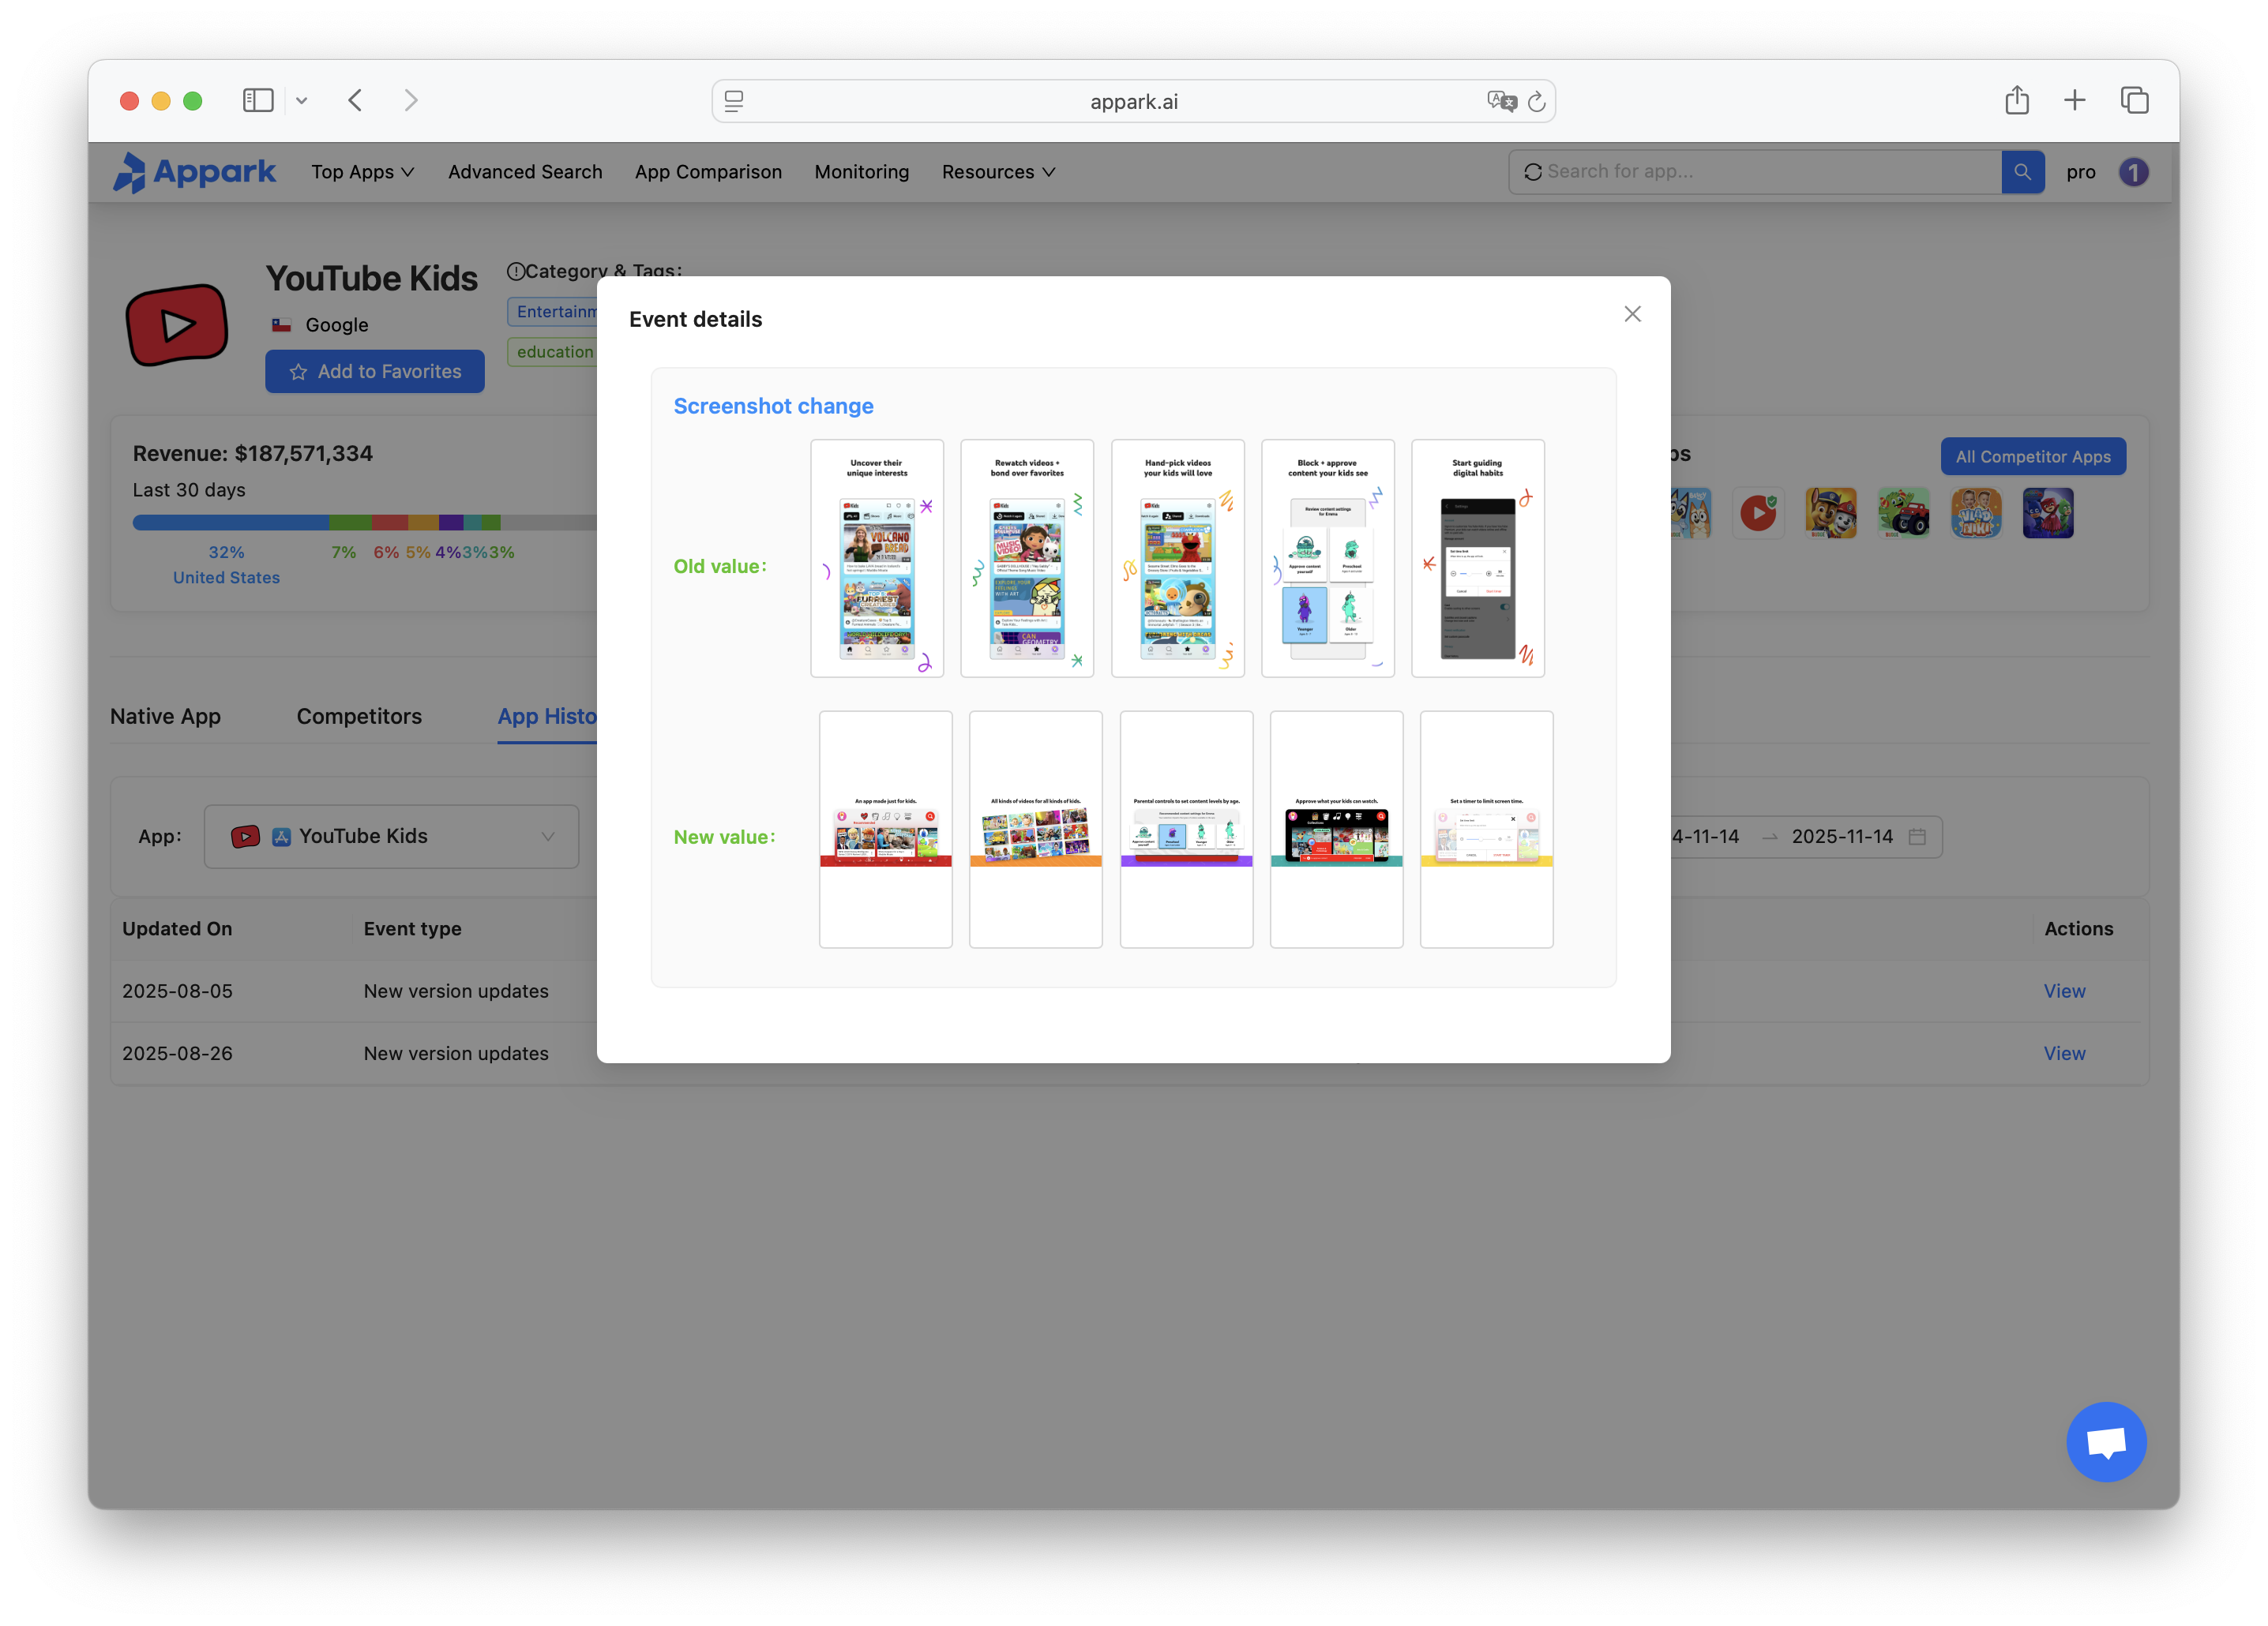Open the Resources dropdown menu
Image resolution: width=2268 pixels, height=1626 pixels.
[x=997, y=171]
